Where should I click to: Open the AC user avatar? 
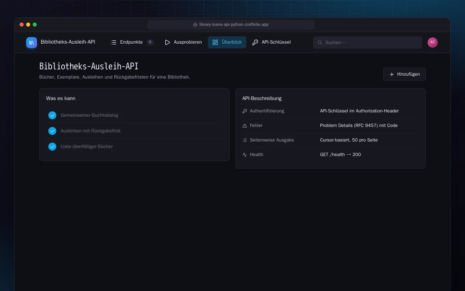(433, 43)
